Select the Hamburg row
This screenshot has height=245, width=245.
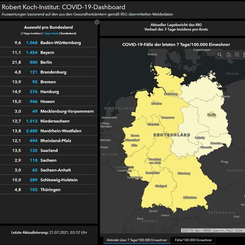pyautogui.click(x=48, y=92)
